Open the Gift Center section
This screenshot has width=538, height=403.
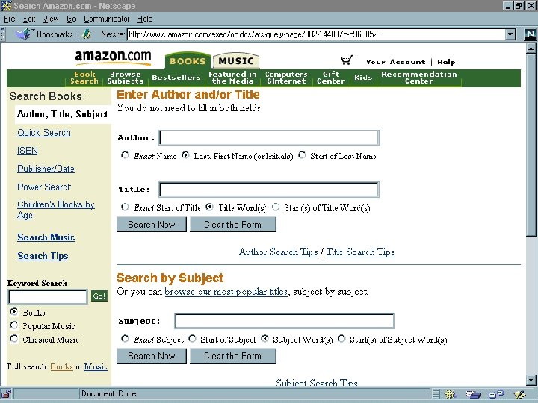click(x=331, y=78)
